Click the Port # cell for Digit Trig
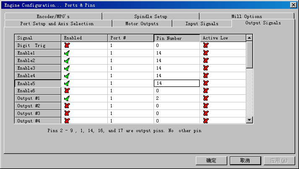Image resolution: width=299 pixels, height=169 pixels. tap(130, 45)
